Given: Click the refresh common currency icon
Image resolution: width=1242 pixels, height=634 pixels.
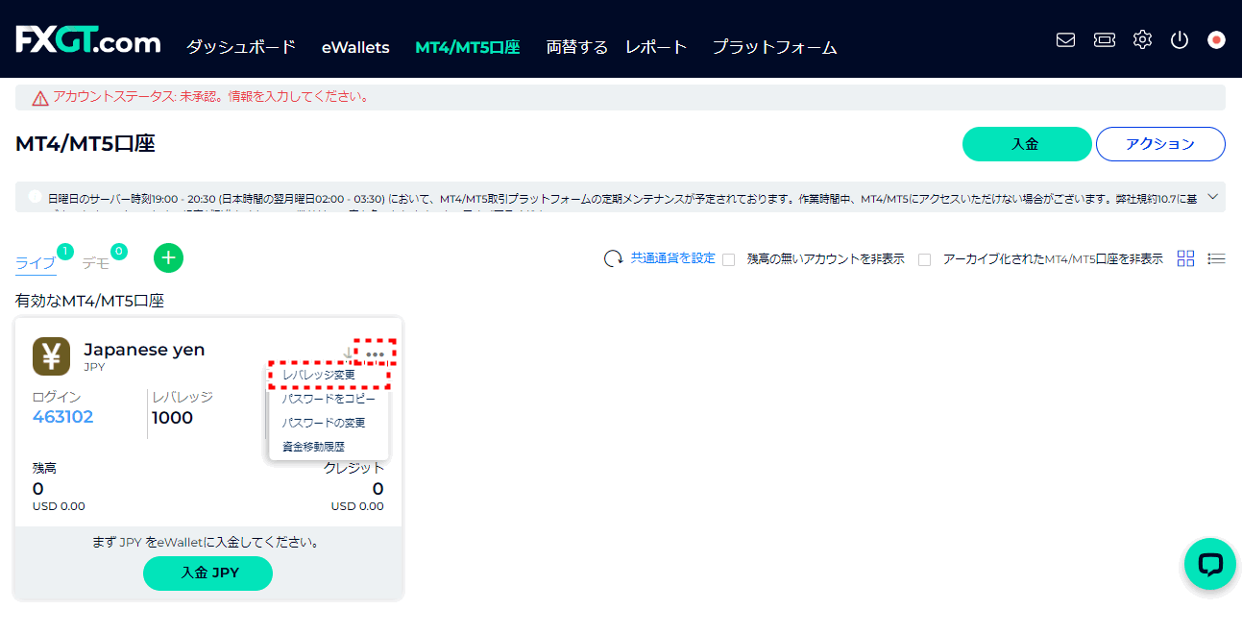Looking at the screenshot, I should [x=614, y=258].
